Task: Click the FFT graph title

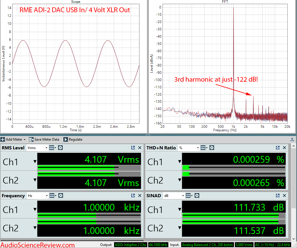Action: [x=225, y=2]
